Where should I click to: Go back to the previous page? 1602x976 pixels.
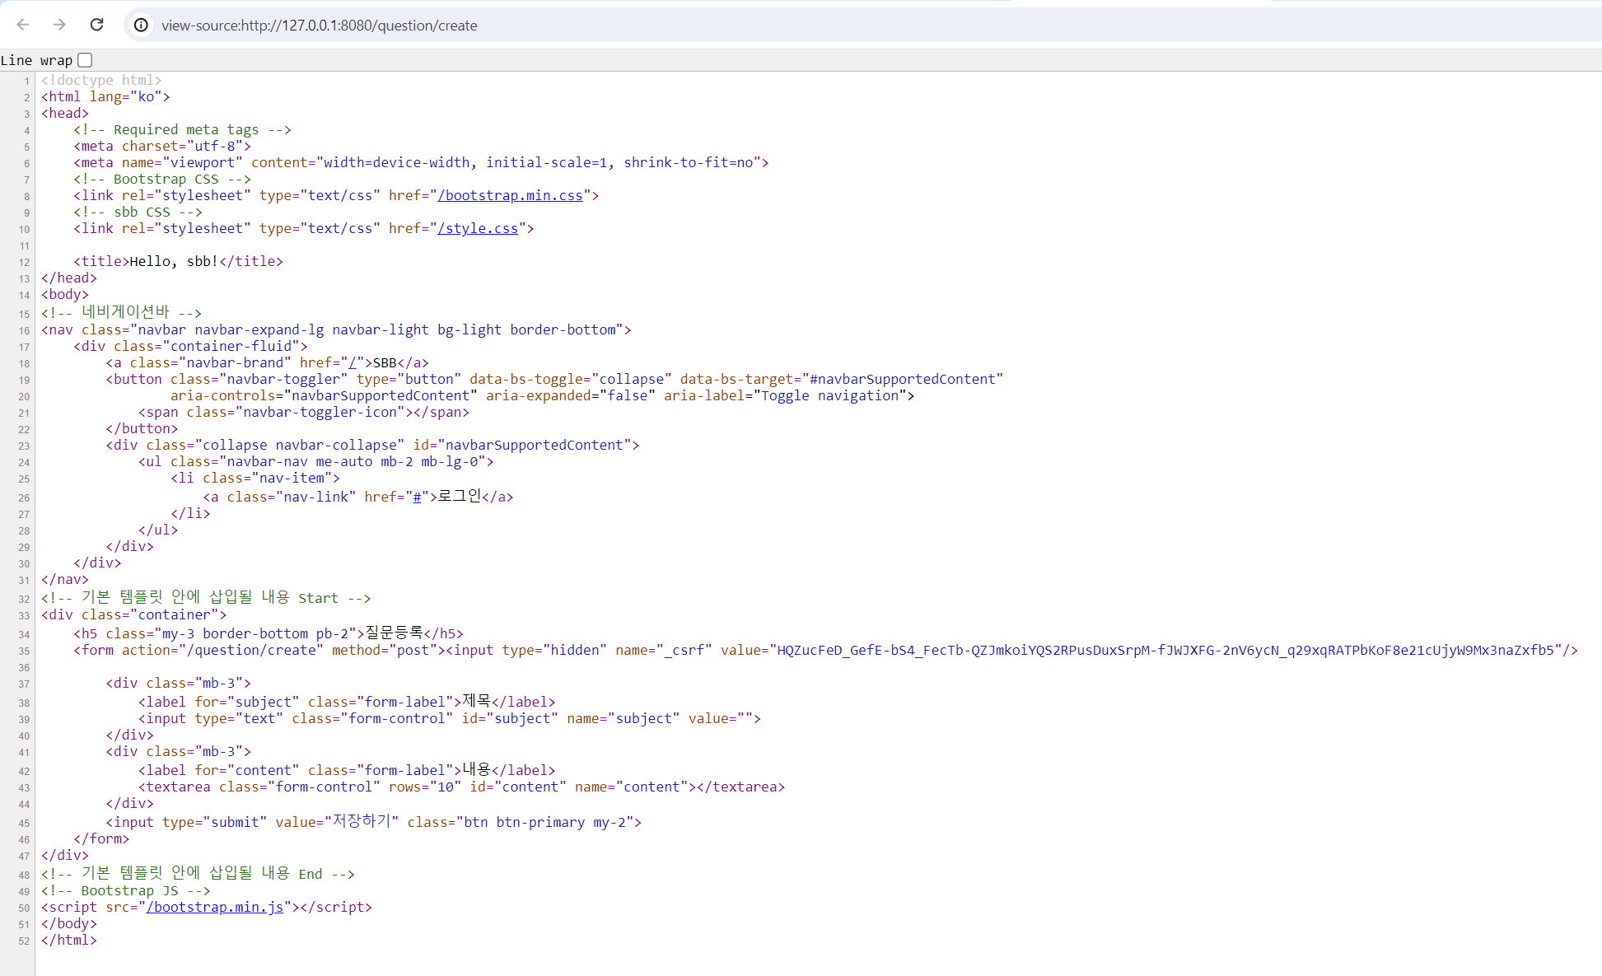coord(23,25)
